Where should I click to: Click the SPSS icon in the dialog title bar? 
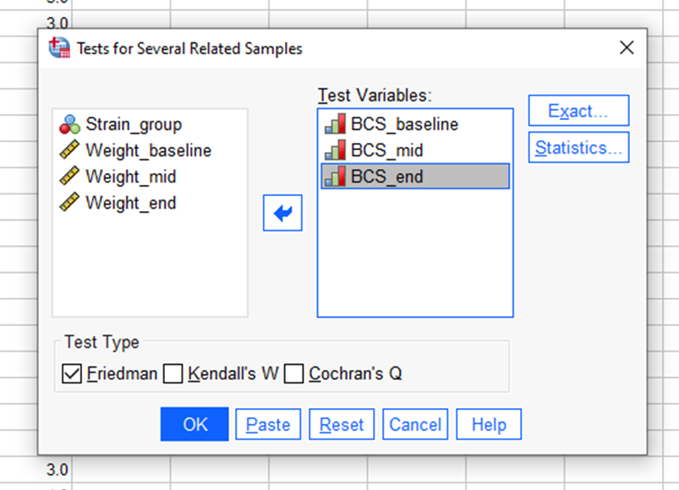click(58, 47)
